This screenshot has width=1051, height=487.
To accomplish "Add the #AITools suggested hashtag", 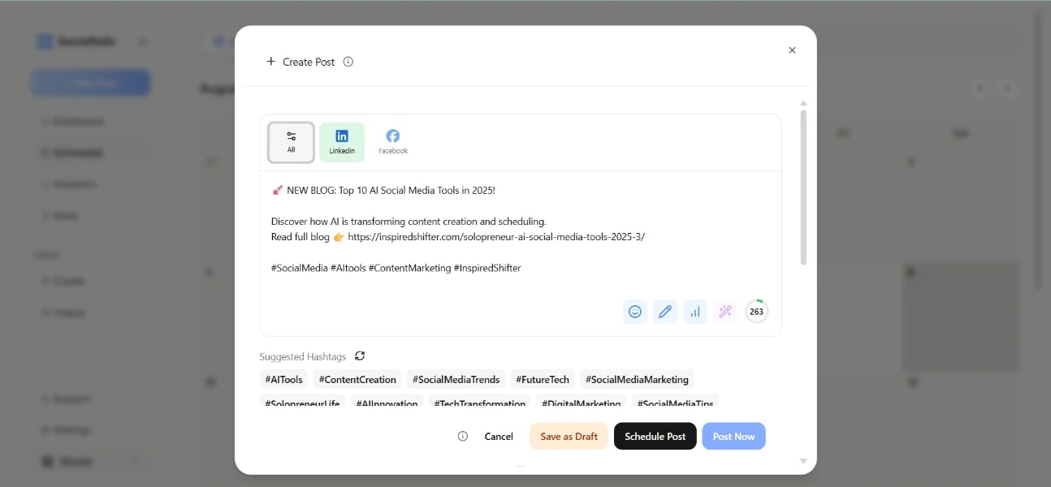I will pyautogui.click(x=283, y=379).
